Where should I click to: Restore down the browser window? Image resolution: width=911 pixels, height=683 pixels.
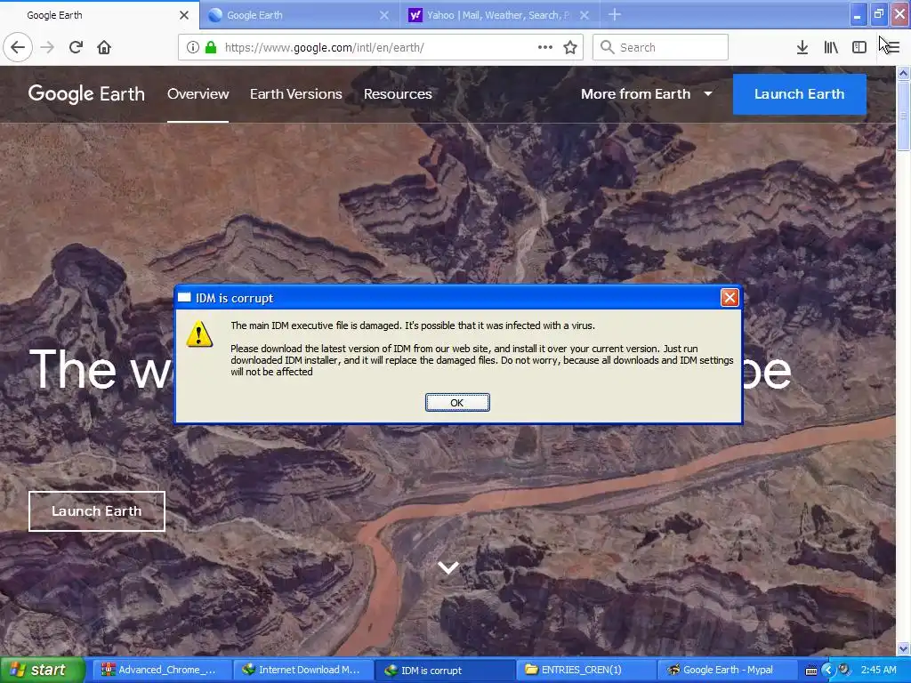[878, 14]
